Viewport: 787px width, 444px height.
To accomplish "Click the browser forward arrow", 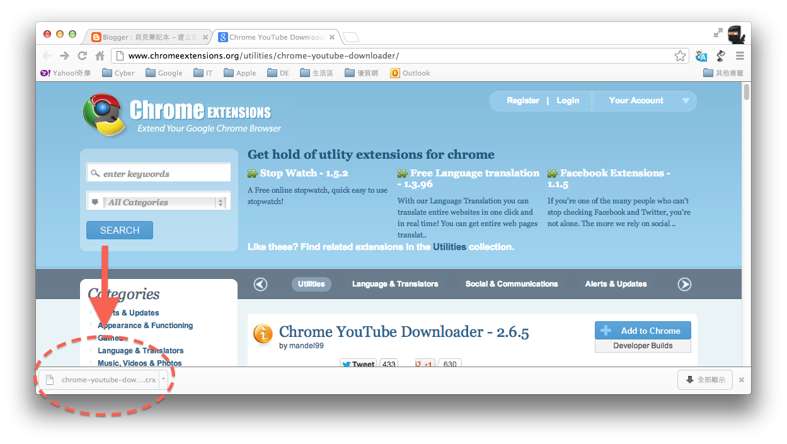I will 64,56.
